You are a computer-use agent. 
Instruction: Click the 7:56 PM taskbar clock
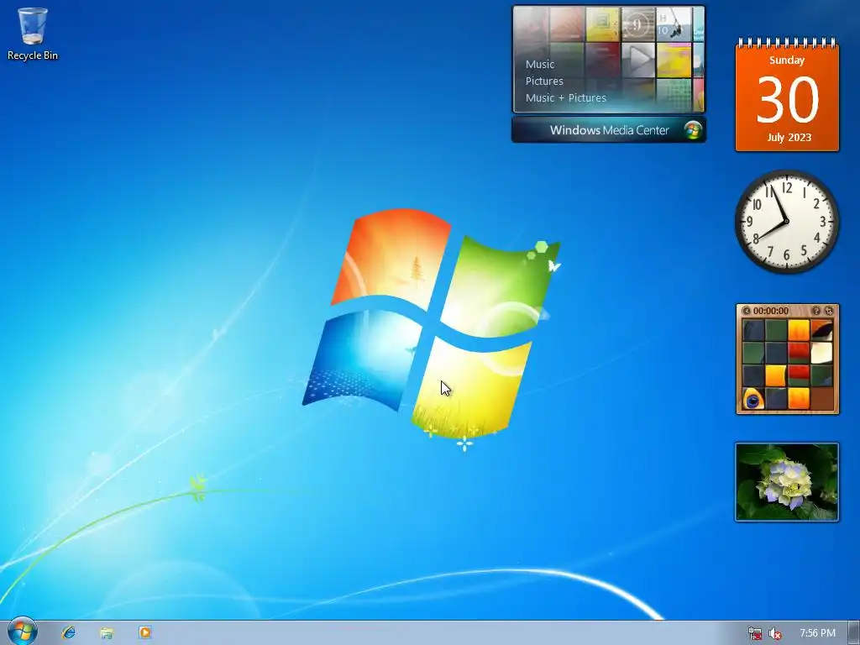(817, 633)
